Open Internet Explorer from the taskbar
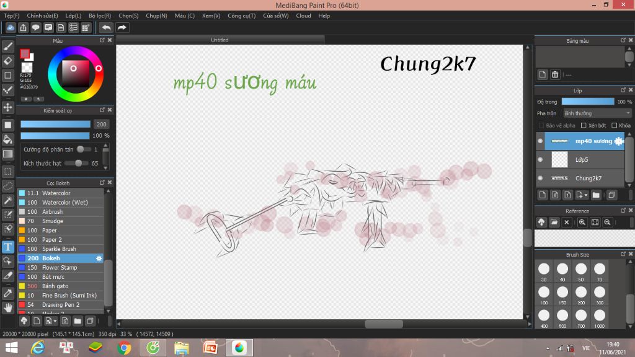 click(x=38, y=348)
